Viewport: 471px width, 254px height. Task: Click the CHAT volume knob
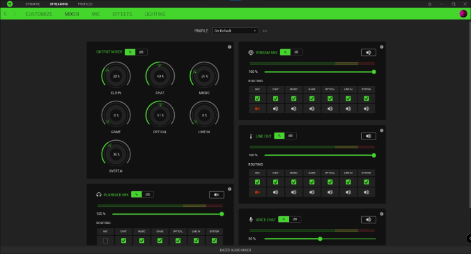(160, 76)
